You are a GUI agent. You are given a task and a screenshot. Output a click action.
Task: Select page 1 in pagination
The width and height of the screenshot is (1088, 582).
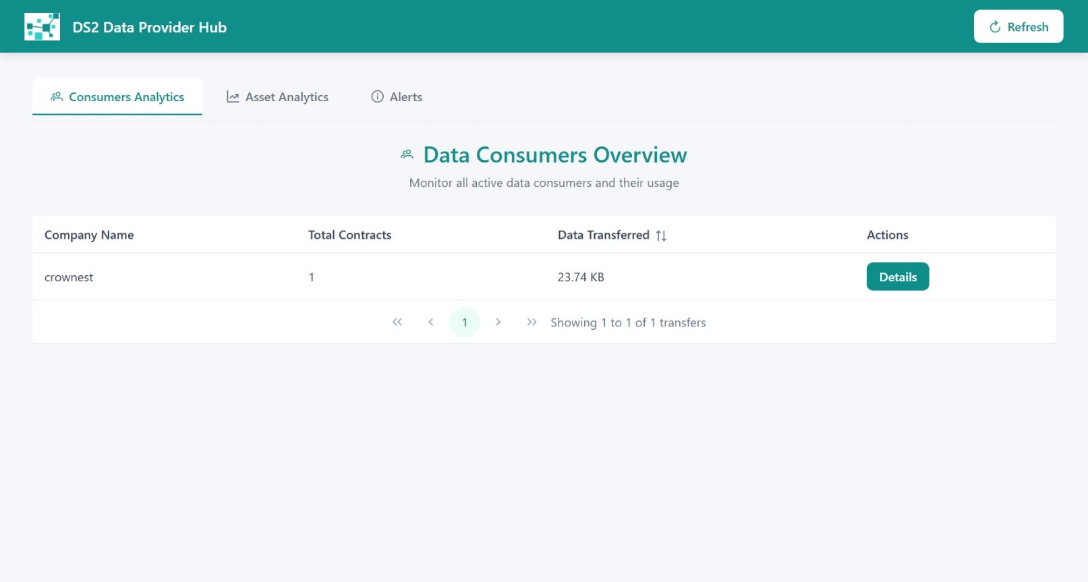(x=464, y=322)
